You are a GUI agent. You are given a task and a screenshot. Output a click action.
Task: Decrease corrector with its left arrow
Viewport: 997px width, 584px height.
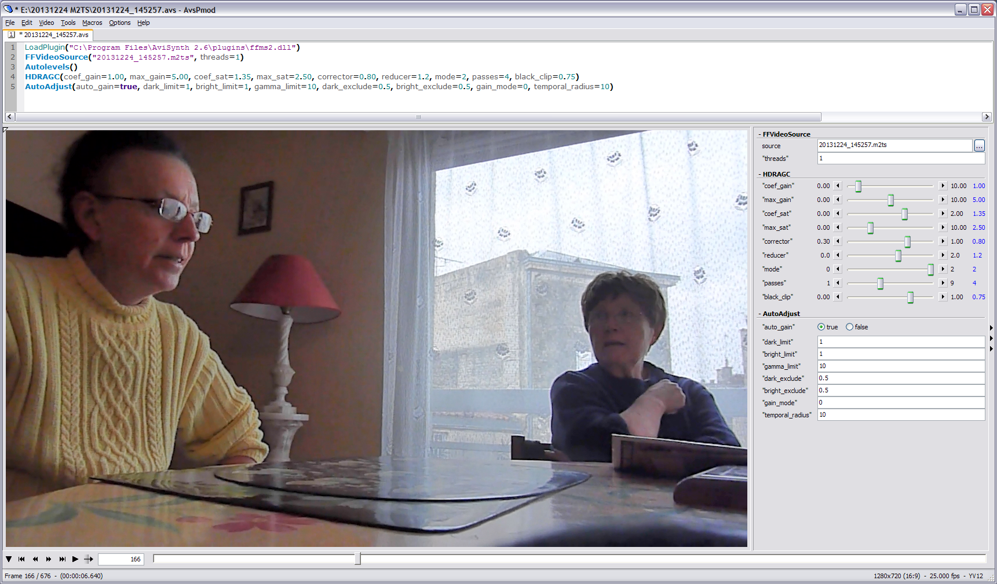[x=838, y=241]
